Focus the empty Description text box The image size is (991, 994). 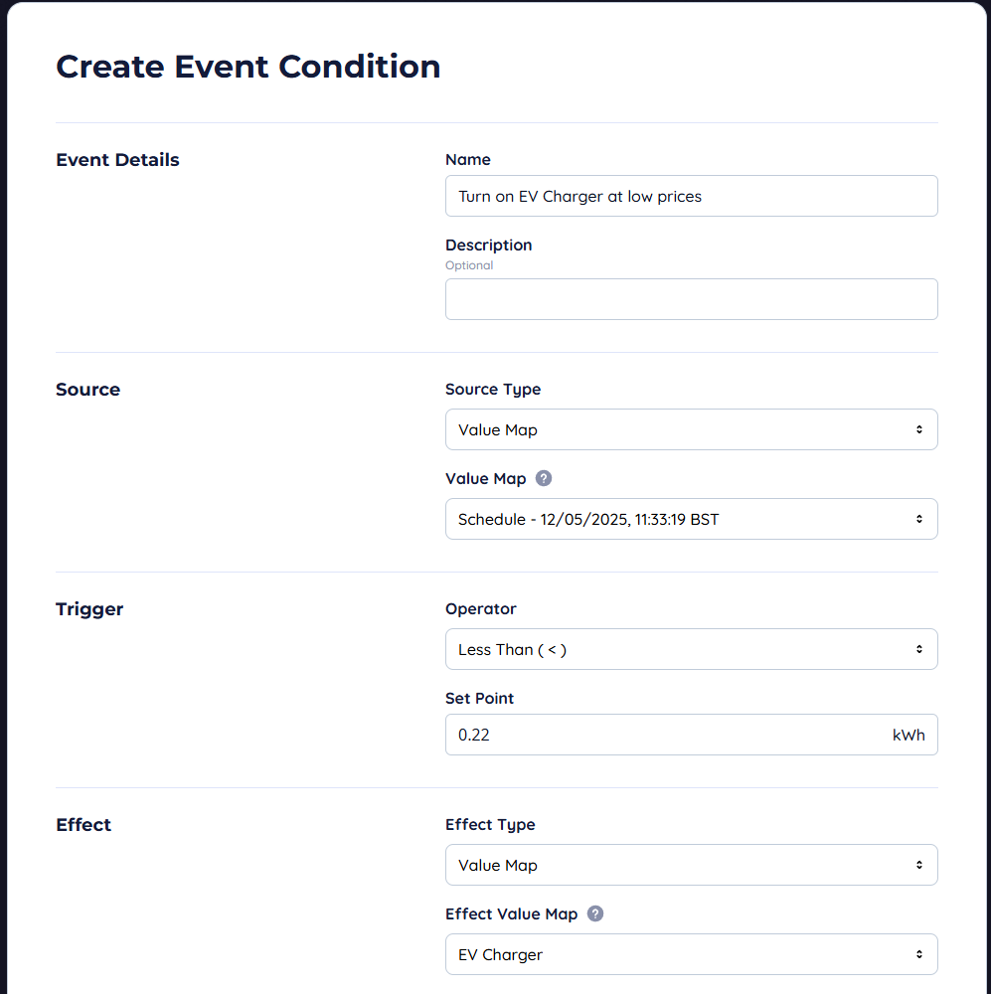[x=691, y=299]
